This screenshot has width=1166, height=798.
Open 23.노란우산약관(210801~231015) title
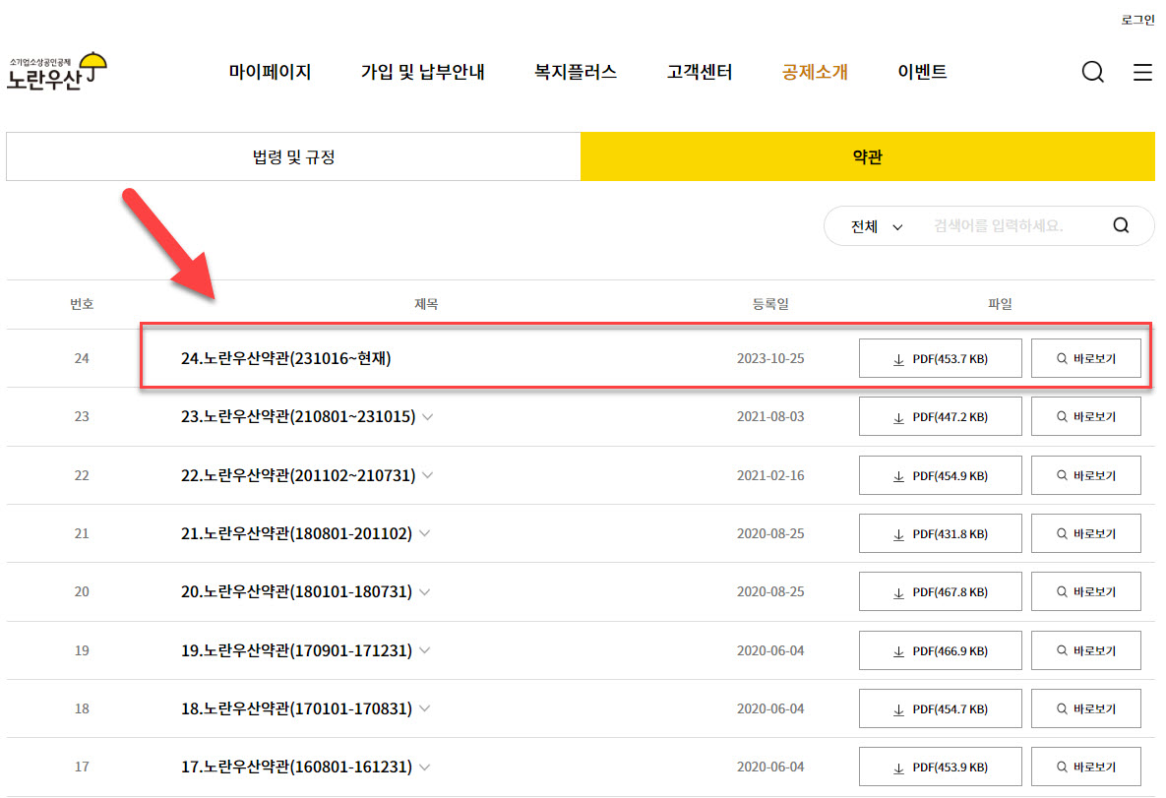pyautogui.click(x=298, y=416)
